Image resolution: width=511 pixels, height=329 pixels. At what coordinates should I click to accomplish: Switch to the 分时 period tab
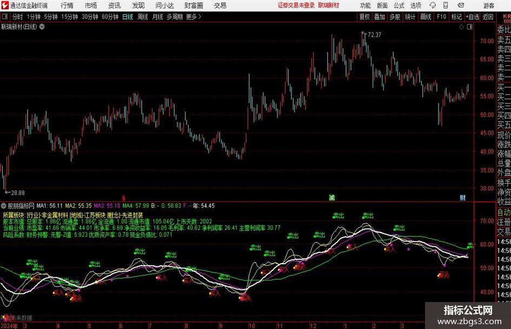tap(18, 17)
